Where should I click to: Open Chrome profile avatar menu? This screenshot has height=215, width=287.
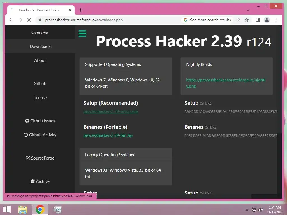coord(267,20)
